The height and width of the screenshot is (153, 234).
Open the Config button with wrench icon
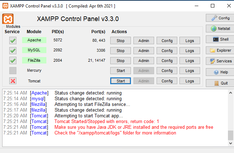point(220,18)
